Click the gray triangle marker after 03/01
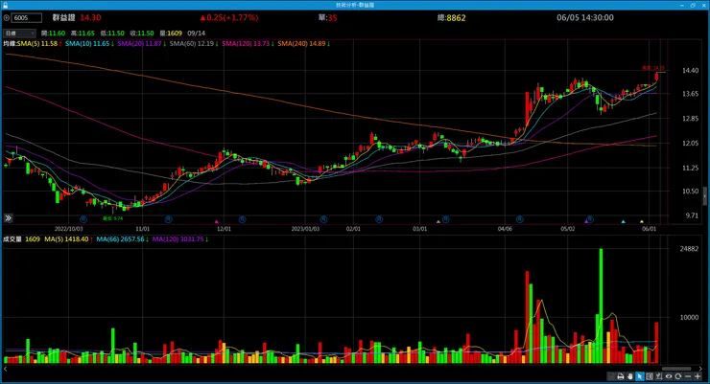 pyautogui.click(x=438, y=222)
